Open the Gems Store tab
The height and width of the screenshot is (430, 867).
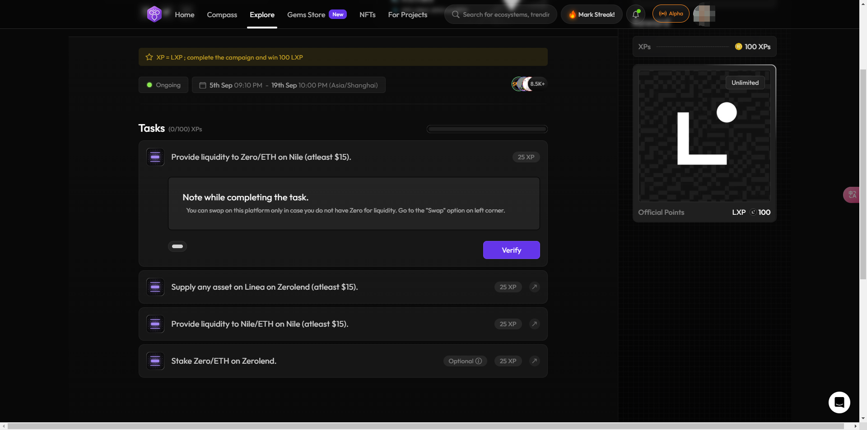tap(306, 15)
